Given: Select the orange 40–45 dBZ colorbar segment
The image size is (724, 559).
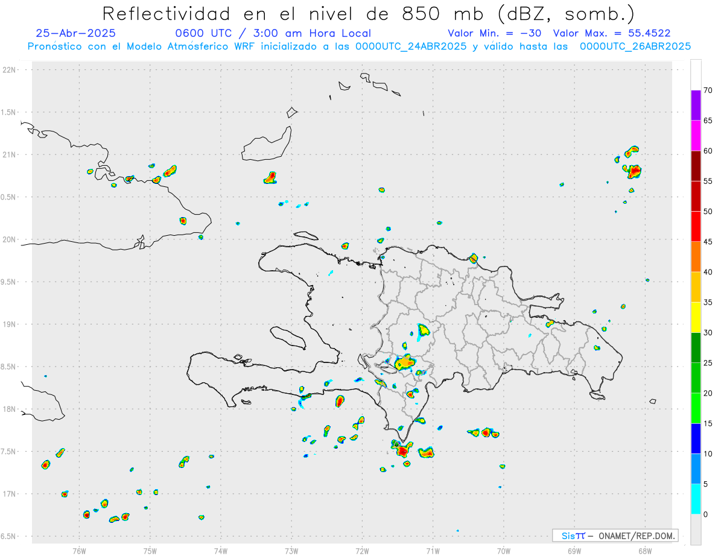Looking at the screenshot, I should (696, 257).
